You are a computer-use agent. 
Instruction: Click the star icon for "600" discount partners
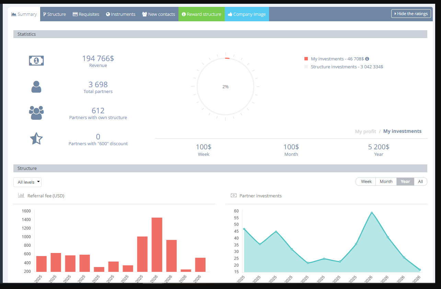(x=36, y=138)
